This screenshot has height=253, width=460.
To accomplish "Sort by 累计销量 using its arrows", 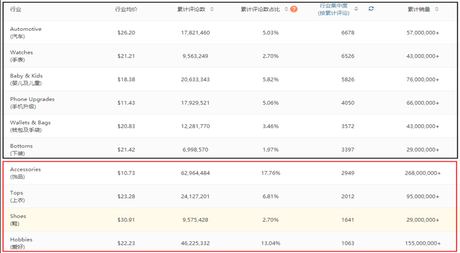I will point(436,9).
